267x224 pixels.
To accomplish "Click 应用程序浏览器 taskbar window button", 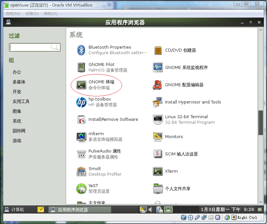I will click(80, 210).
